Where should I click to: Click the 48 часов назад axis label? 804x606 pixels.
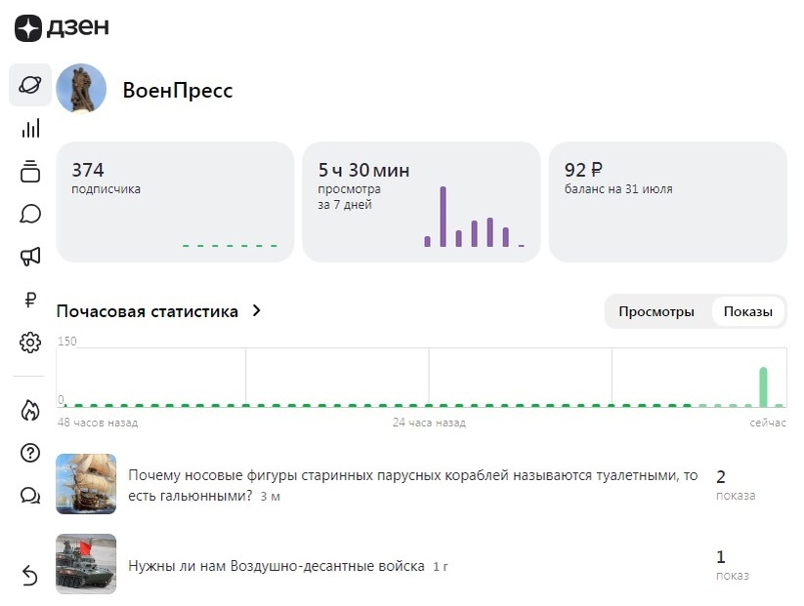click(98, 423)
